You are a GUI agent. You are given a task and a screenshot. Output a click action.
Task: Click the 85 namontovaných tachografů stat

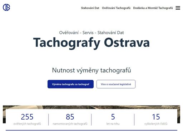[70, 120]
